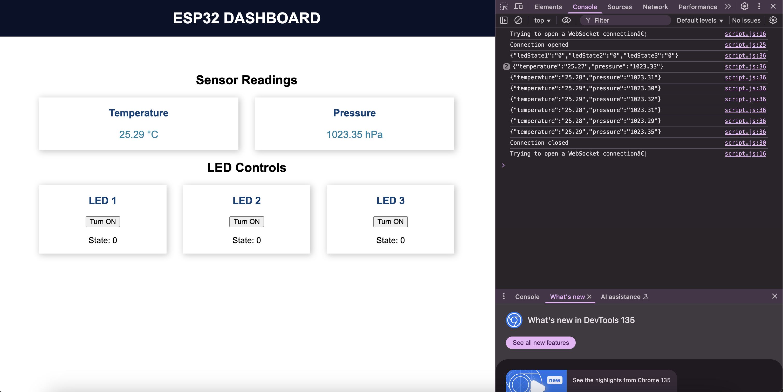Open the top JavaScript context dropdown

pyautogui.click(x=542, y=20)
